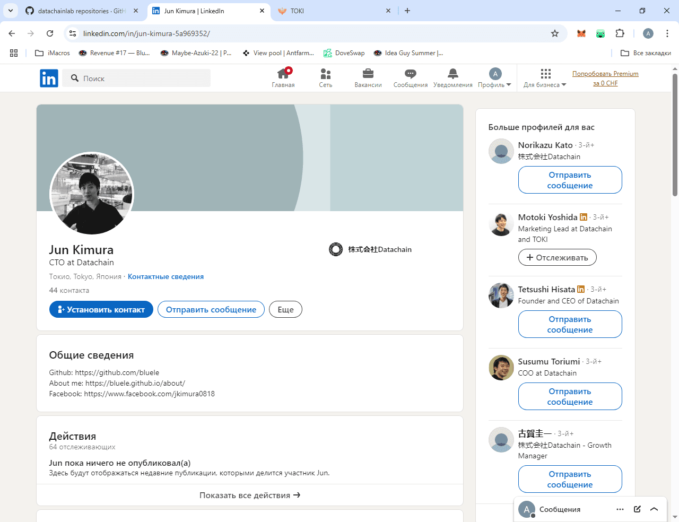Image resolution: width=679 pixels, height=522 pixels.
Task: Open the LinkedIn home logo
Action: [49, 79]
